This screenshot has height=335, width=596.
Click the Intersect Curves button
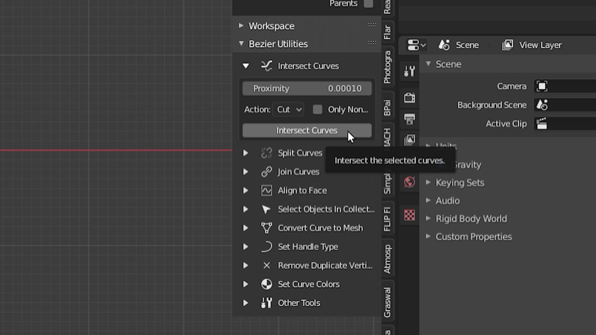click(x=307, y=130)
